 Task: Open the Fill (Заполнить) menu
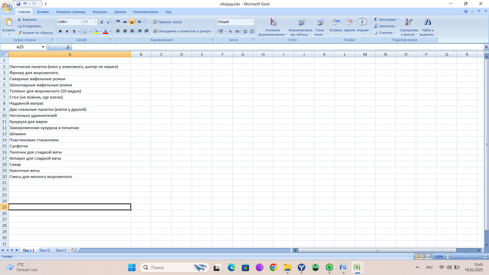pos(385,26)
